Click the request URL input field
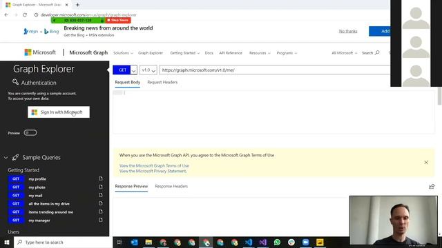The width and height of the screenshot is (442, 248). 275,70
